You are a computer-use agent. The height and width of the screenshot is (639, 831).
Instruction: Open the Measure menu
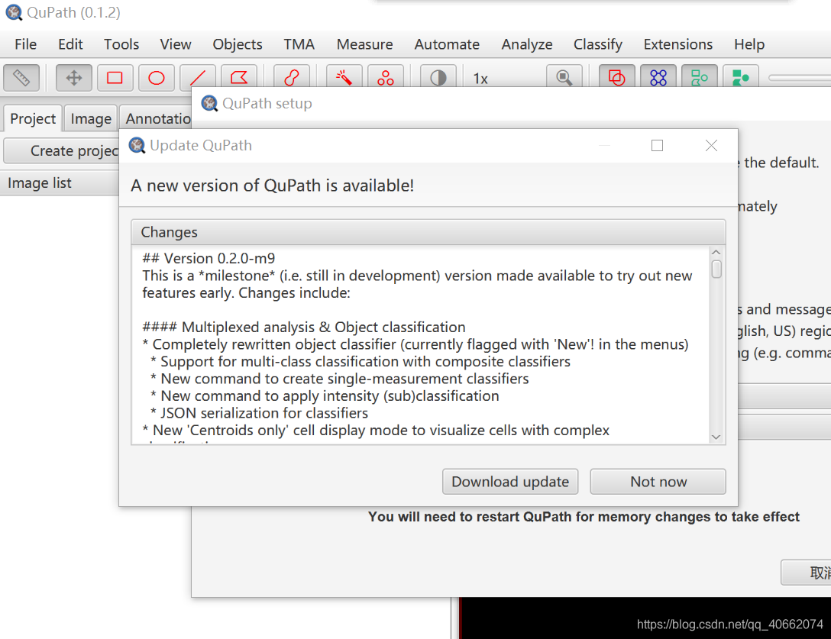pyautogui.click(x=364, y=44)
